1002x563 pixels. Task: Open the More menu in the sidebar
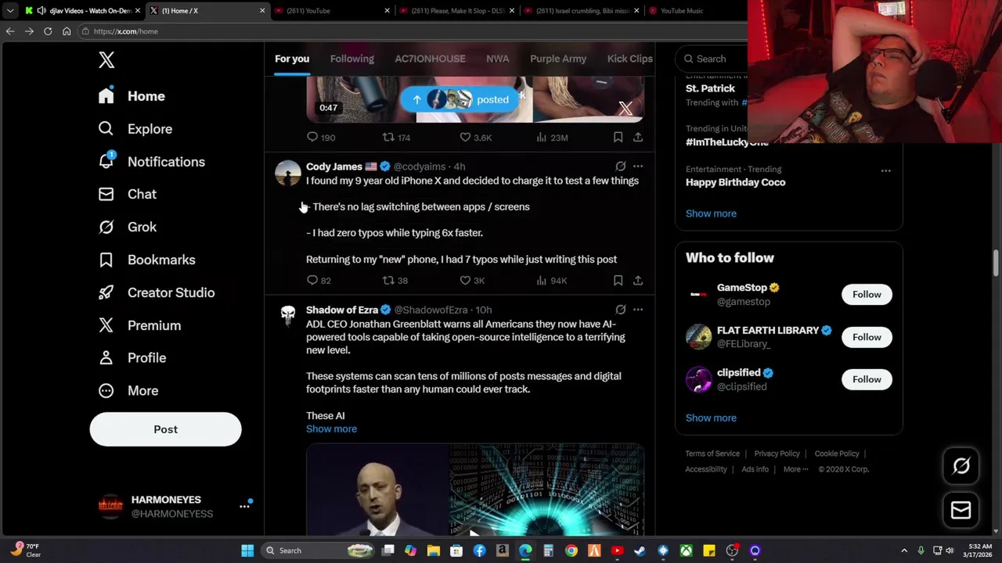(x=128, y=390)
